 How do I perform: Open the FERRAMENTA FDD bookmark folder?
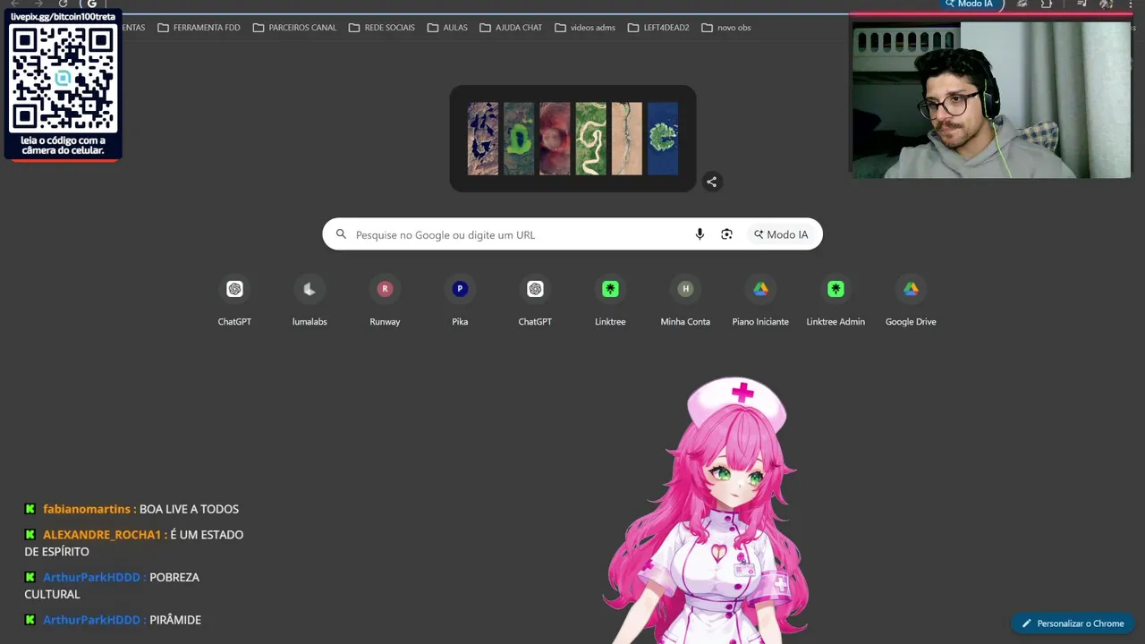click(199, 28)
